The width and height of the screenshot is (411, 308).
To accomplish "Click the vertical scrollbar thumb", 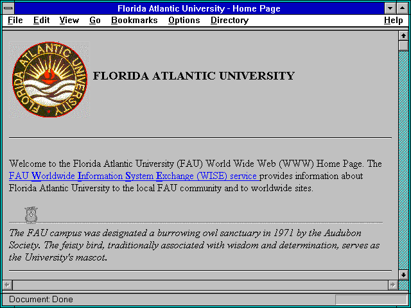I will (x=403, y=46).
